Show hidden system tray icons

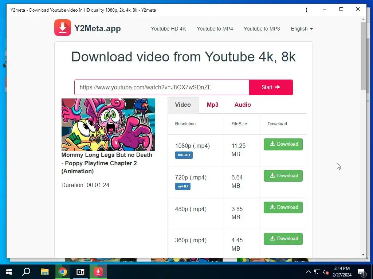pos(308,272)
